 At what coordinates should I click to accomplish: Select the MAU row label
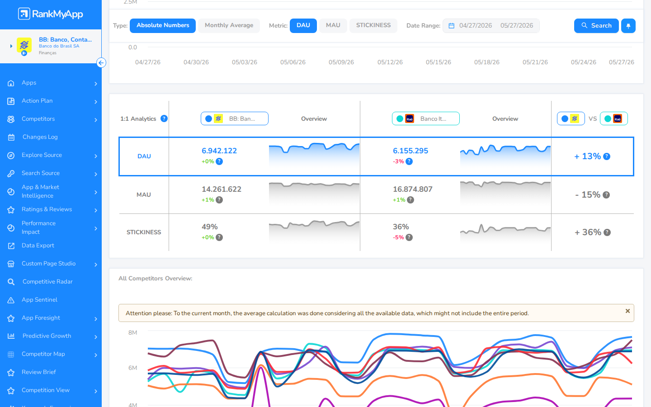tap(144, 195)
